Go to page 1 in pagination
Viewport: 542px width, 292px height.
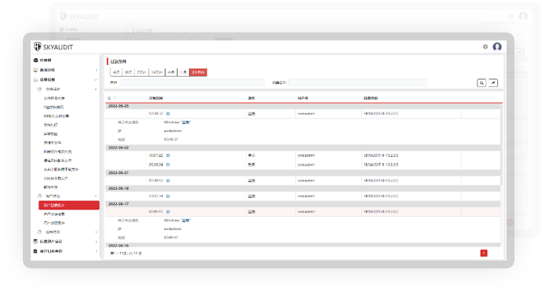[x=484, y=254]
